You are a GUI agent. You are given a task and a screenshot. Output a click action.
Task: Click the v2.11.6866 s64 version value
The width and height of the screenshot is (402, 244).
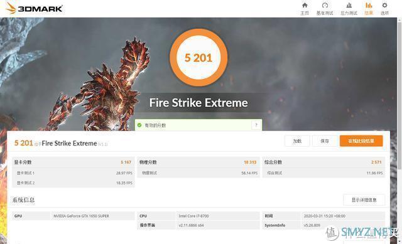[x=191, y=225]
